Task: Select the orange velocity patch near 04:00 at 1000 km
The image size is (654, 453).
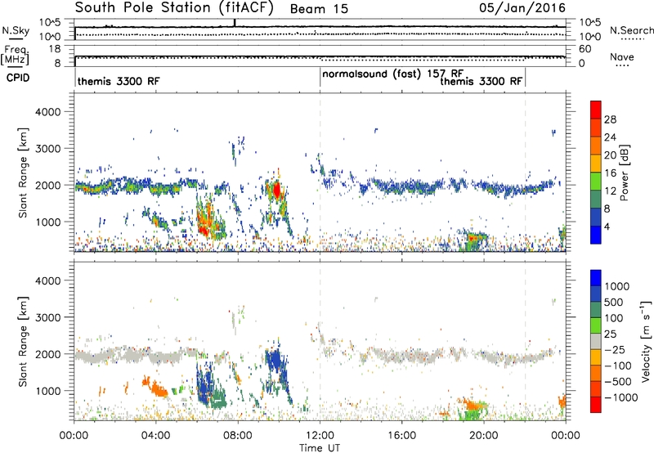Action: click(x=159, y=389)
